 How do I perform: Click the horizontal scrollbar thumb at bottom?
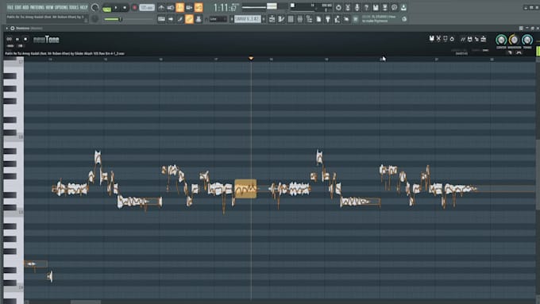[86, 302]
